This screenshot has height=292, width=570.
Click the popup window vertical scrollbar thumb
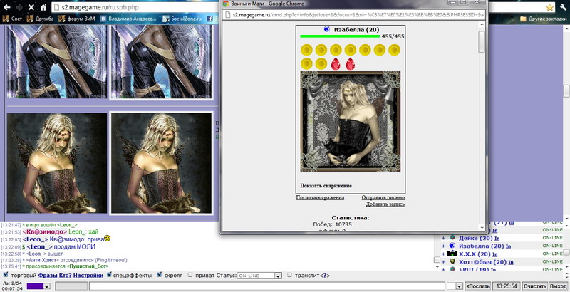(482, 41)
